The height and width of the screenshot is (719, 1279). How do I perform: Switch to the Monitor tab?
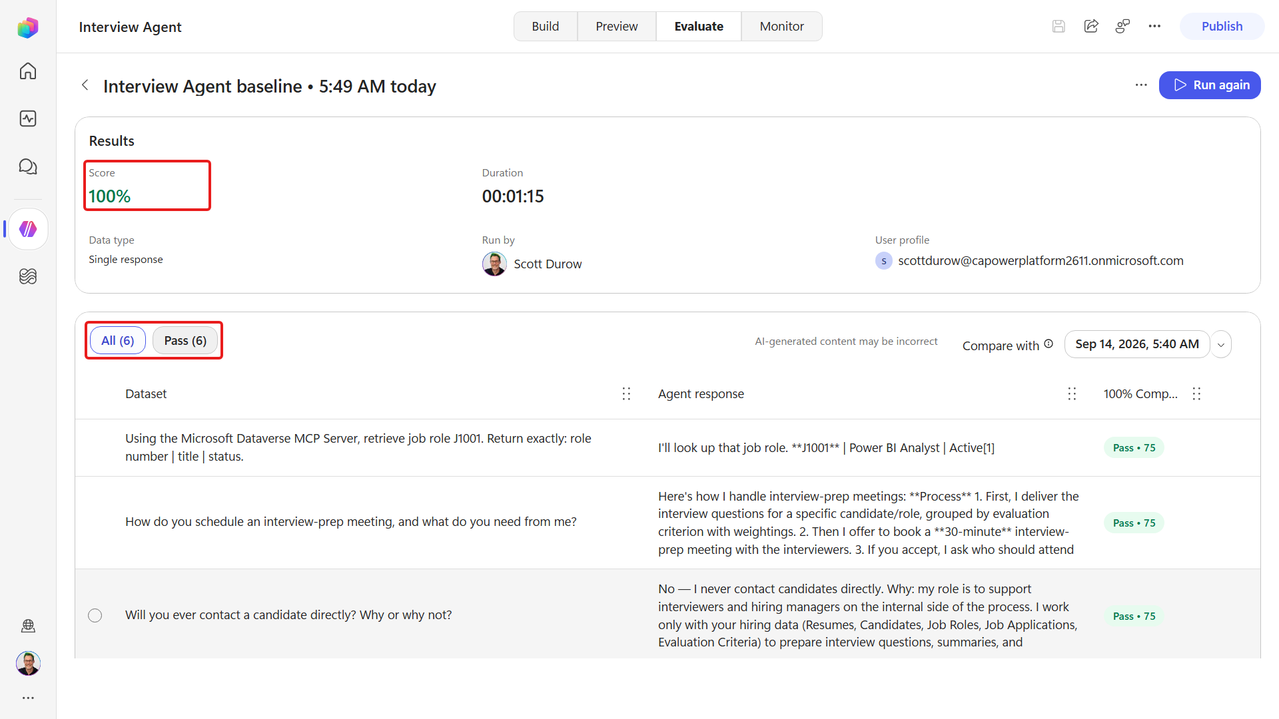(782, 27)
